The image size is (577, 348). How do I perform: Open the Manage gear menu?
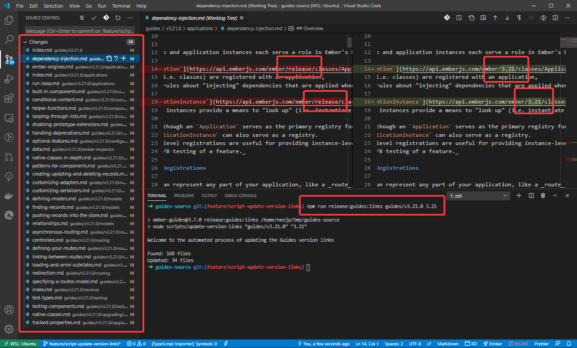coord(9,329)
